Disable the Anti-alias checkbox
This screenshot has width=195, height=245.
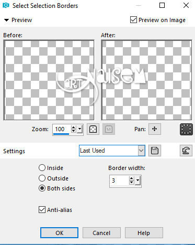click(42, 209)
